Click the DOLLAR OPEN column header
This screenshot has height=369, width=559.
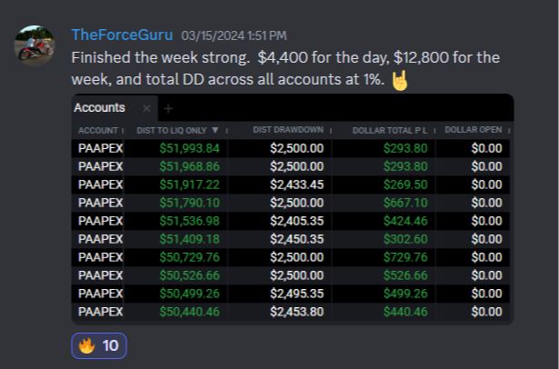[473, 130]
